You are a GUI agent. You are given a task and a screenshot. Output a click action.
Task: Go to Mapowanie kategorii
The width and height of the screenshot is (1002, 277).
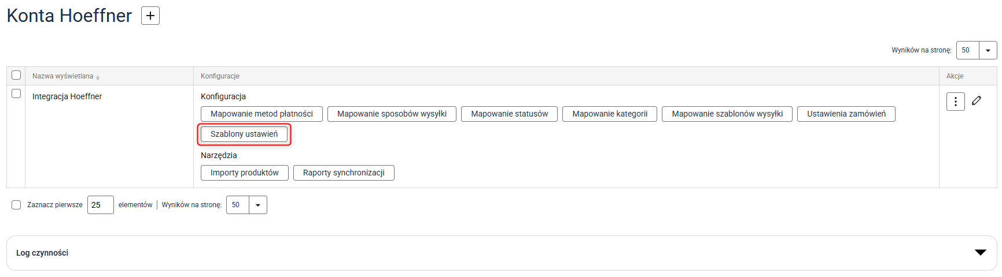click(610, 114)
